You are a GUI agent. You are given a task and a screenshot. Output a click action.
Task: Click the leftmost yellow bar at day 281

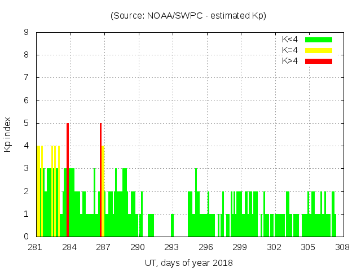click(x=38, y=191)
